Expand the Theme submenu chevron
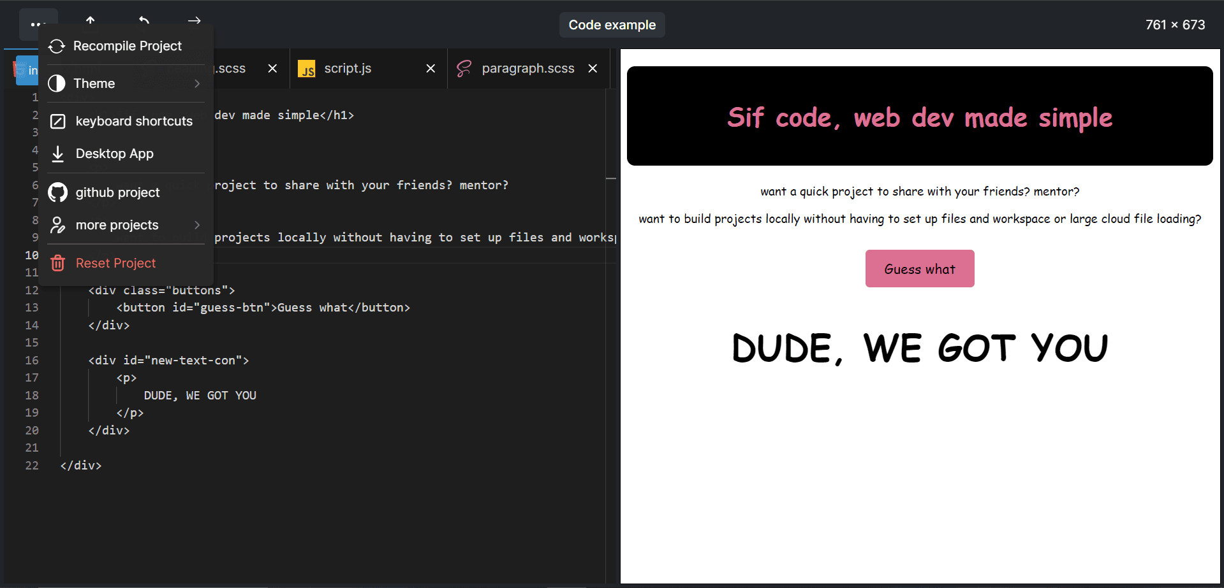The image size is (1224, 588). 197,83
